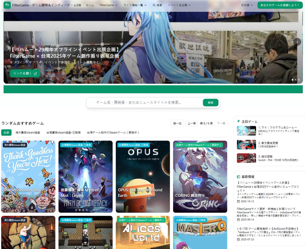Click the calendar icon beside 2025-09-14
305x249 pixels.
(x=238, y=220)
